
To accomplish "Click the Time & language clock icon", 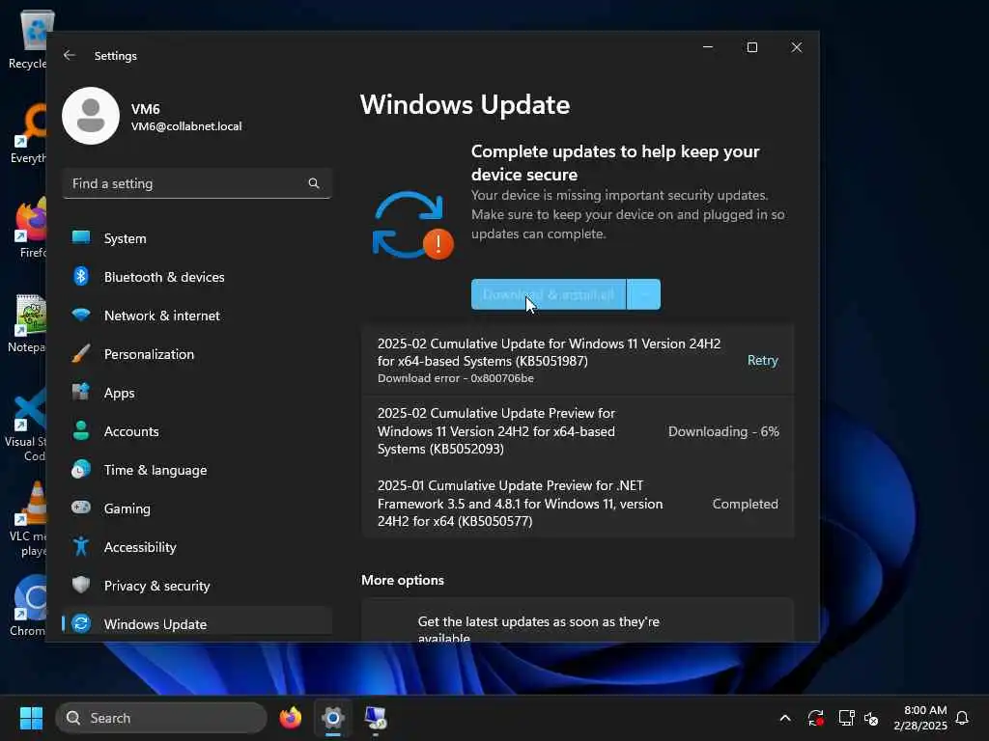I will pos(81,470).
